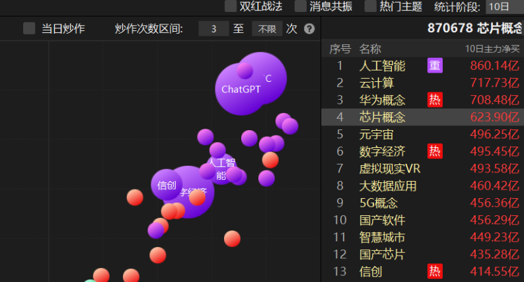The height and width of the screenshot is (282, 524).
Task: Select the 虚拟现实VR row
Action: pos(422,168)
